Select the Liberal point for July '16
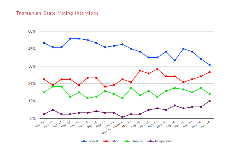 point(209,65)
